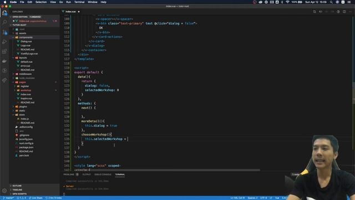Collapse the components folder
The image size is (355, 200).
pos(13,37)
